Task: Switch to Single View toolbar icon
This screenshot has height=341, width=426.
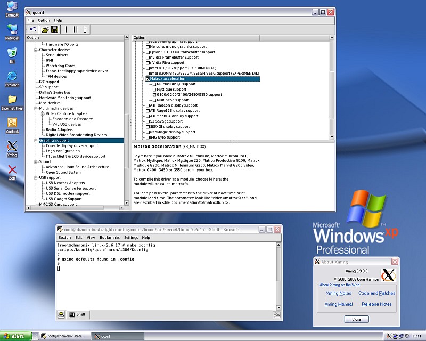Action: point(66,29)
